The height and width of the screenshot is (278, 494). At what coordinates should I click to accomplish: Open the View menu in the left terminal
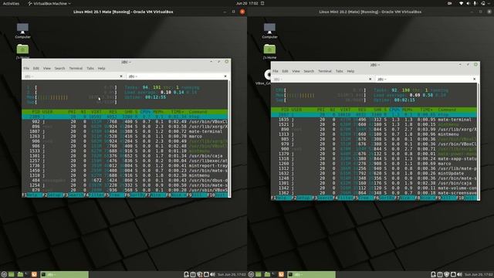[47, 69]
